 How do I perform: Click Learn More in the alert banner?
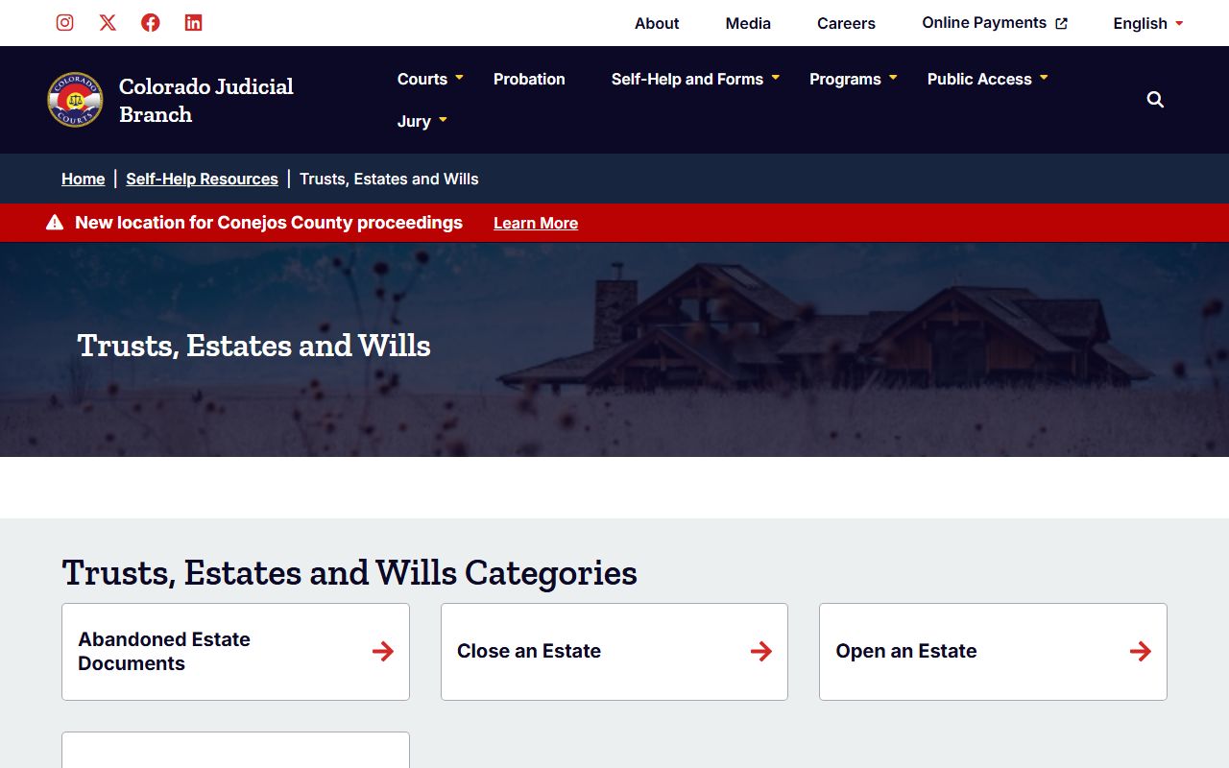[536, 223]
